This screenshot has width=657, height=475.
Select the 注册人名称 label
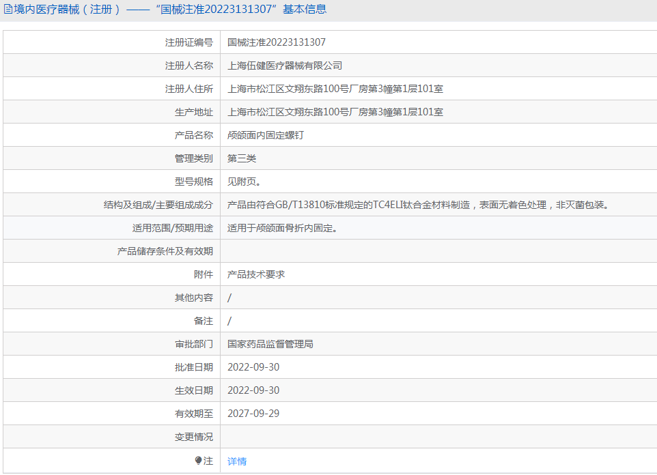point(189,66)
